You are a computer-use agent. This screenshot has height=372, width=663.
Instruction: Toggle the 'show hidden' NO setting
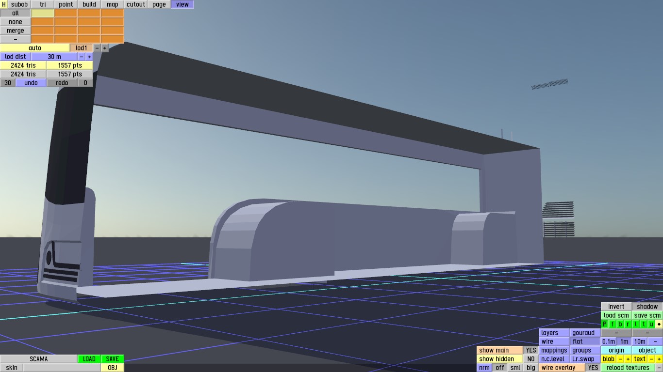(x=531, y=359)
